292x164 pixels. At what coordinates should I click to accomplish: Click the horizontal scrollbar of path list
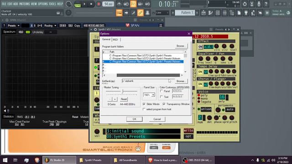tap(148, 75)
